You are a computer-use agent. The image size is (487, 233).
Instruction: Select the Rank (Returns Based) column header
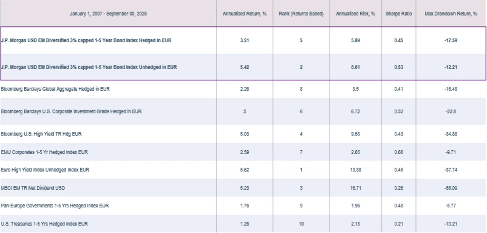(301, 14)
